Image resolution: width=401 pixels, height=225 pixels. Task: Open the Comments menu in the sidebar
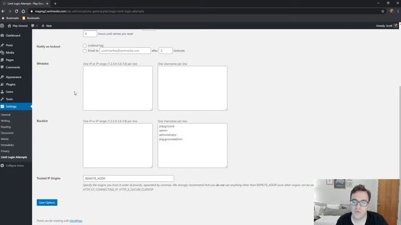[x=16, y=67]
